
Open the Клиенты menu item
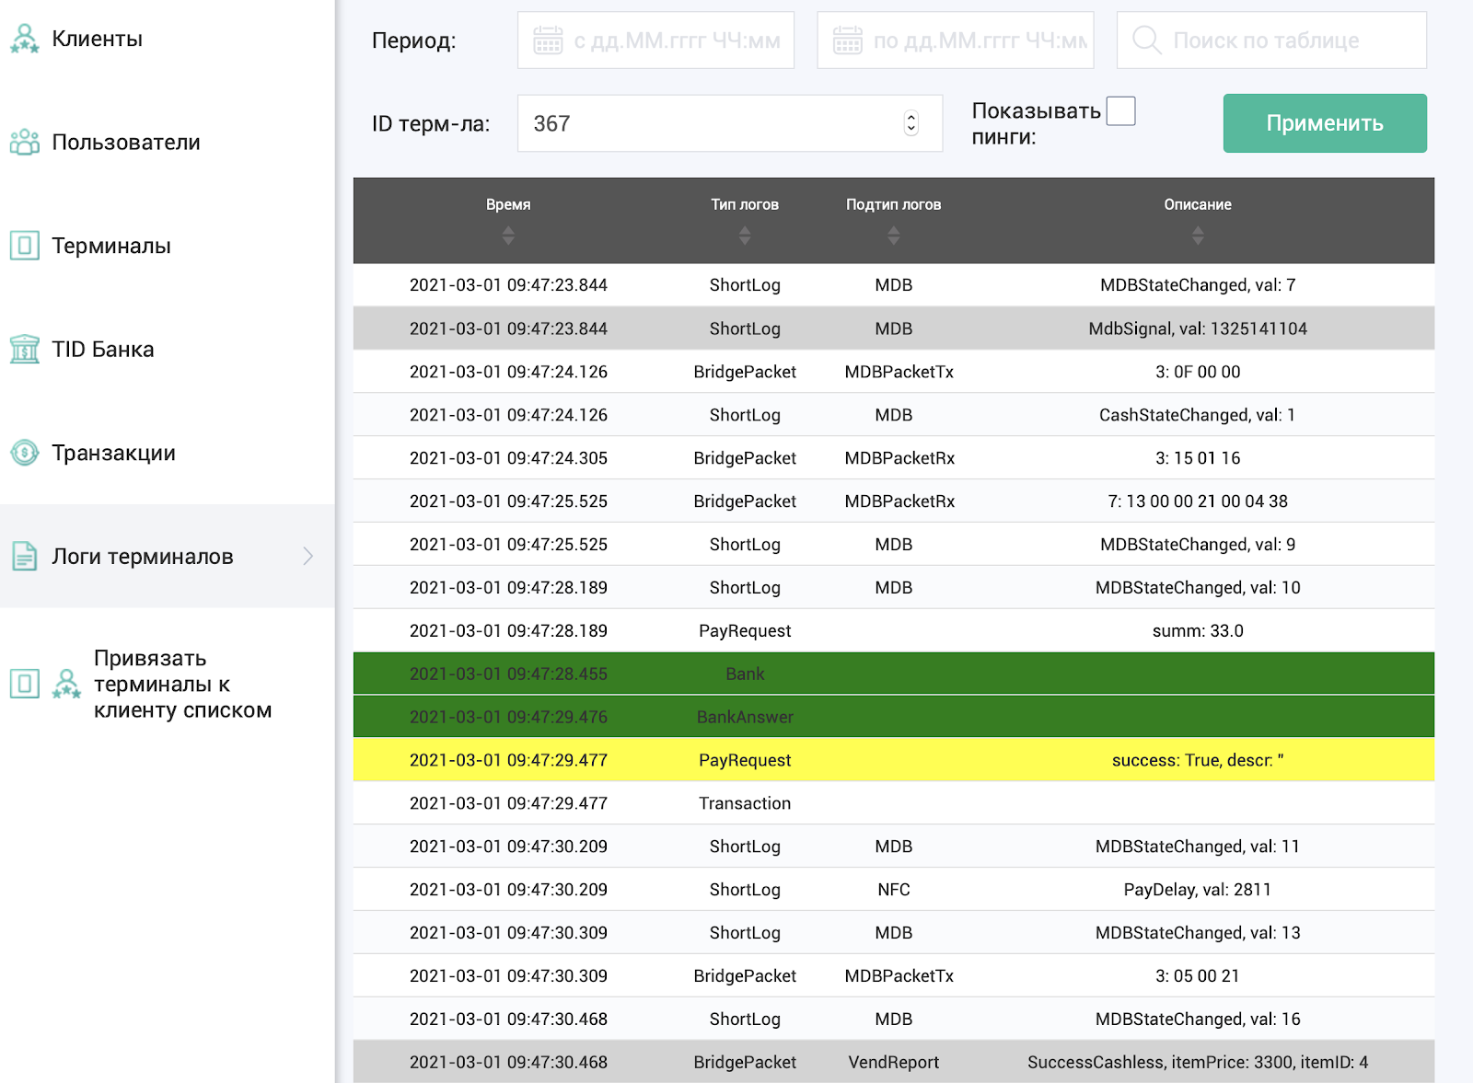click(x=168, y=39)
